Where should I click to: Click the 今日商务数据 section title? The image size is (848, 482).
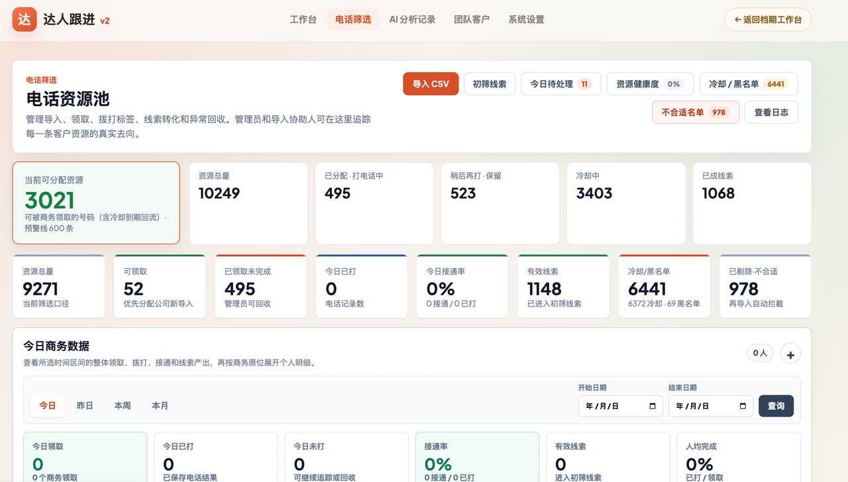pyautogui.click(x=56, y=346)
